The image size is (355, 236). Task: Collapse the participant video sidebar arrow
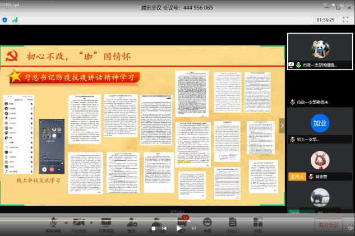click(x=283, y=126)
